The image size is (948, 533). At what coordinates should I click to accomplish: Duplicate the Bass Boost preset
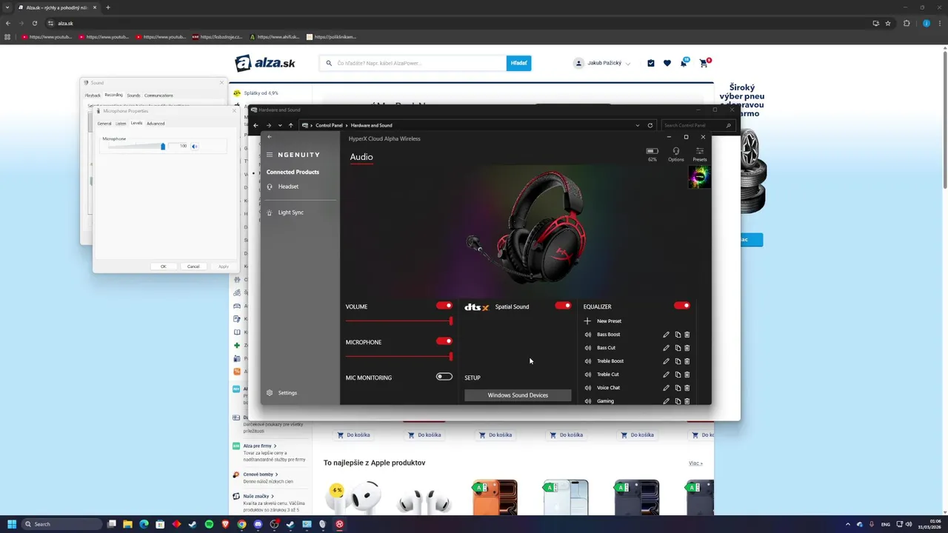pos(678,335)
